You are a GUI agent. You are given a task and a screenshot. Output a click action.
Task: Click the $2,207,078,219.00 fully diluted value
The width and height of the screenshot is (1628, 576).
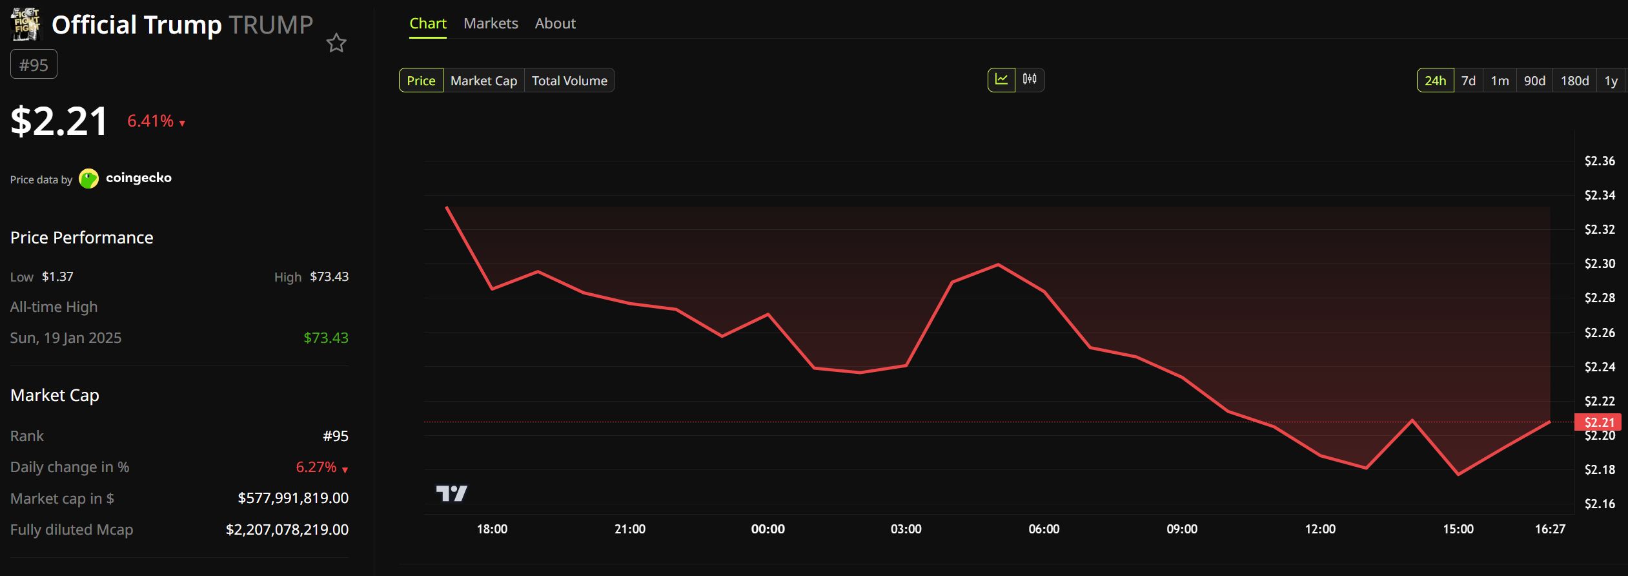coord(287,530)
